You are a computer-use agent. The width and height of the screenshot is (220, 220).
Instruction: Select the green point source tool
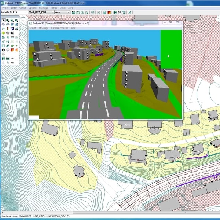[3, 33]
